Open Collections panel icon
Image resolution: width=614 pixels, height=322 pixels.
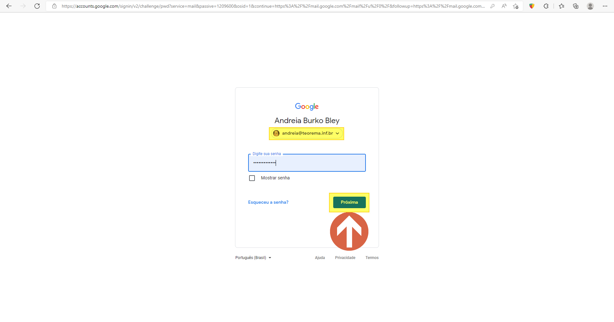(576, 6)
